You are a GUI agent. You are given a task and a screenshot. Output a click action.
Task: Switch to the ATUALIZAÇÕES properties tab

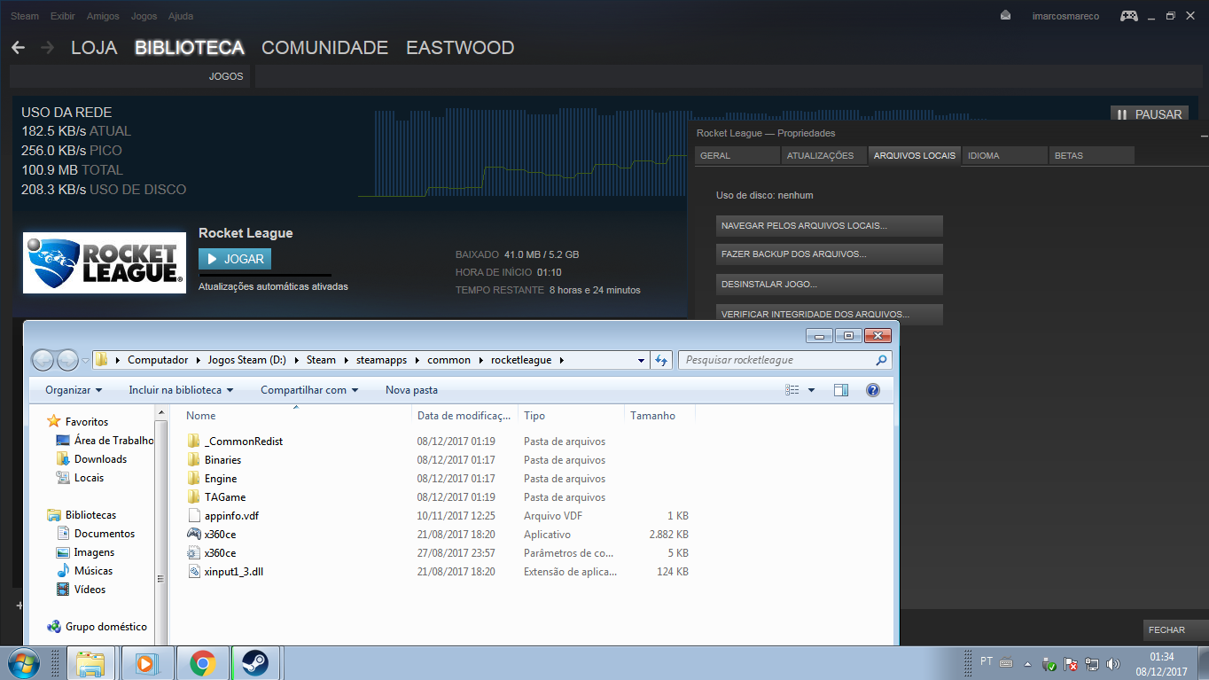pyautogui.click(x=823, y=155)
